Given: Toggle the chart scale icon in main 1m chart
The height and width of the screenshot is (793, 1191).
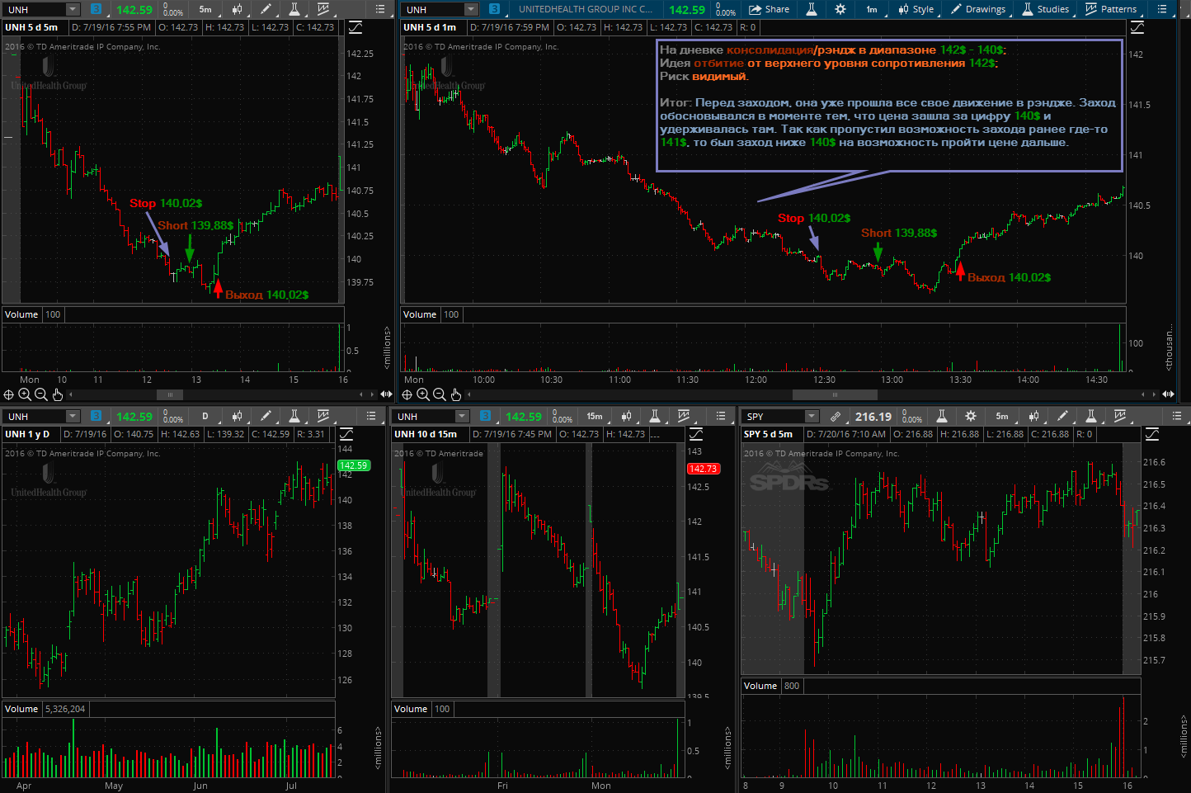Looking at the screenshot, I should pyautogui.click(x=1137, y=27).
